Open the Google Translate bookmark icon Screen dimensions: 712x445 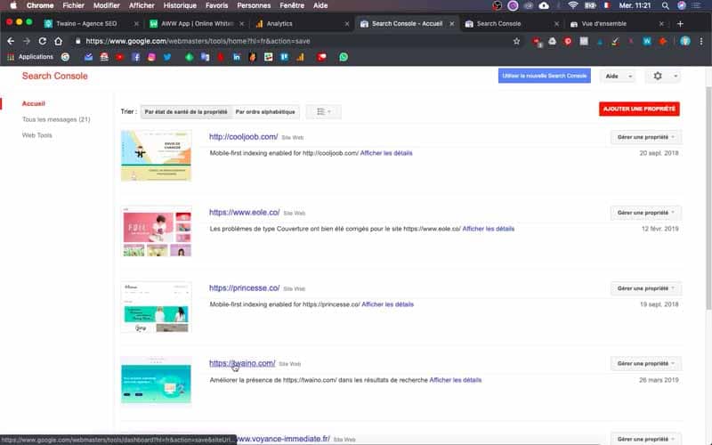click(205, 57)
